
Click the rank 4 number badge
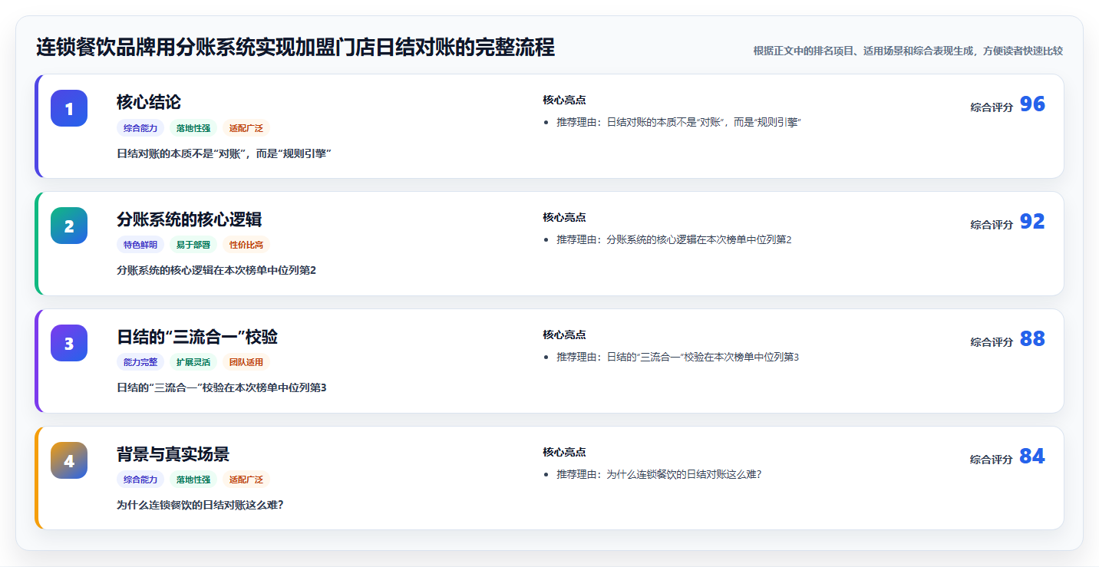(x=69, y=460)
